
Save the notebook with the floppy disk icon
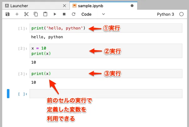[8, 14]
